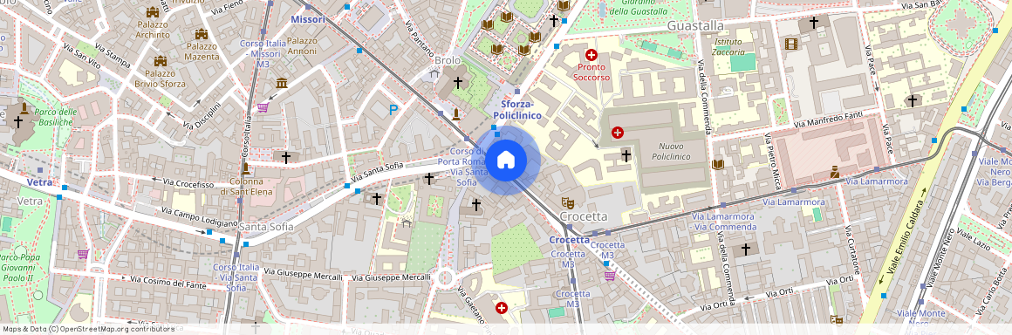The height and width of the screenshot is (335, 1012).
Task: Select the Via Cosimo del Fante label
Action: click(x=168, y=282)
